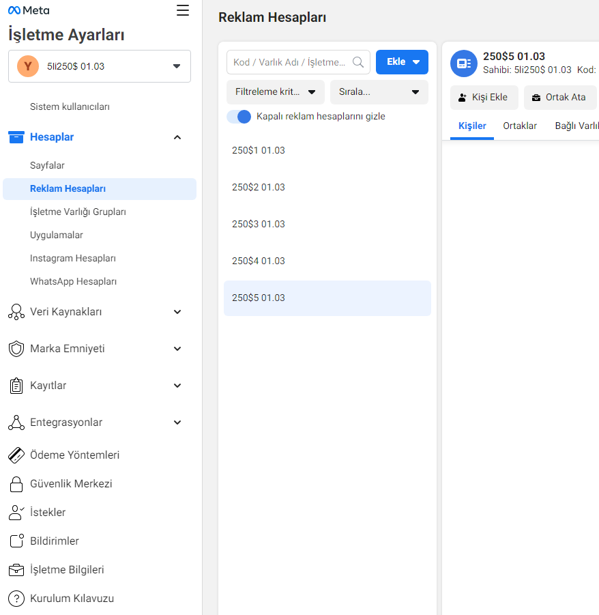Click the Hesaplar section label
Screen dimensions: 599x615
point(52,137)
